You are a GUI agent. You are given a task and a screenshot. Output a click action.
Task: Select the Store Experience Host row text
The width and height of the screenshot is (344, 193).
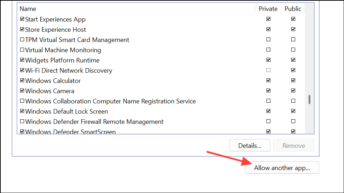[56, 30]
